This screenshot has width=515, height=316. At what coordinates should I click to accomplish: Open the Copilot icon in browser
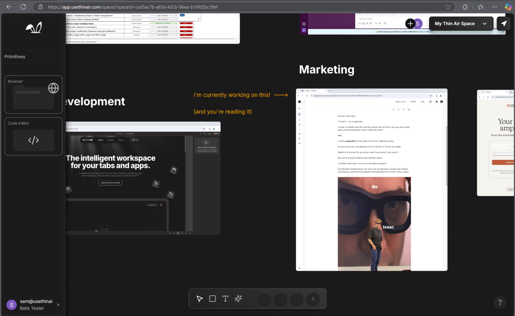(x=508, y=7)
